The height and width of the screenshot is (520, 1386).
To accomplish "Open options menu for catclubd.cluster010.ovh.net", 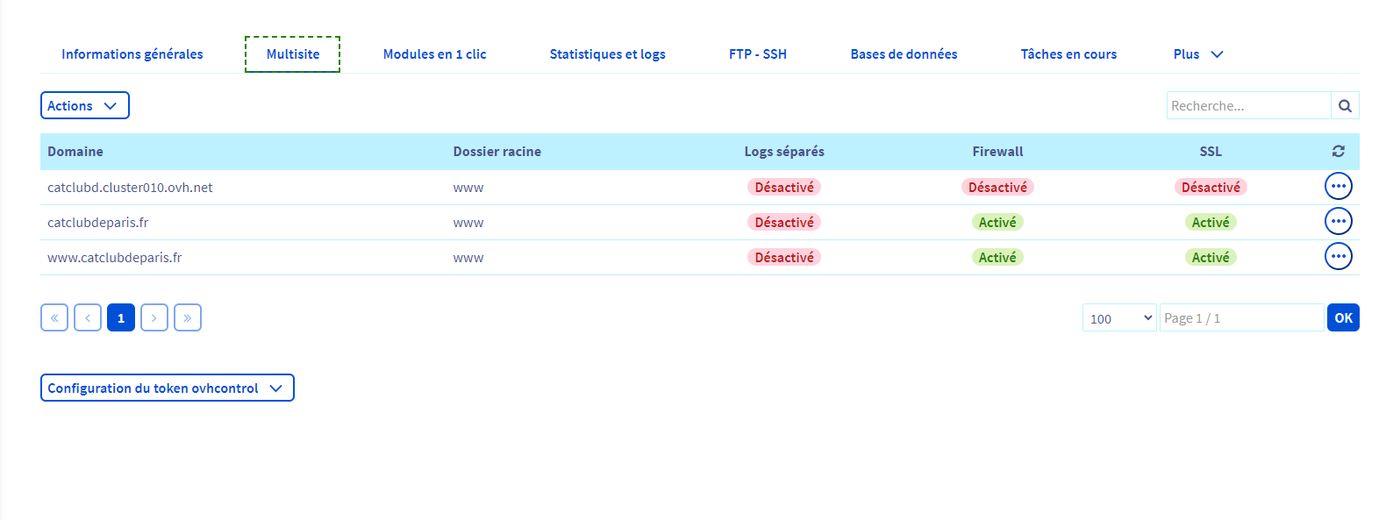I will pos(1338,187).
